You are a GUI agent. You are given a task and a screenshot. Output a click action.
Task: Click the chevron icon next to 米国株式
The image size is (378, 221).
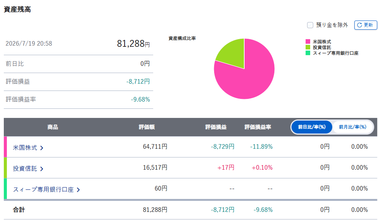point(42,148)
